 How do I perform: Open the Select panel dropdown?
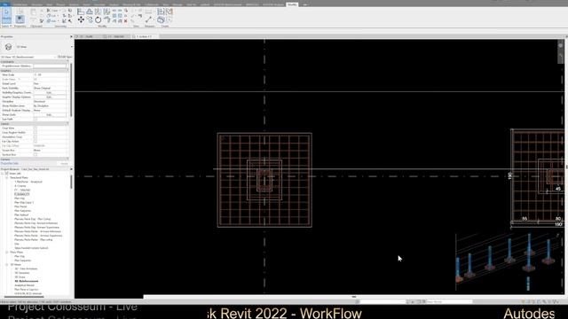[x=7, y=26]
